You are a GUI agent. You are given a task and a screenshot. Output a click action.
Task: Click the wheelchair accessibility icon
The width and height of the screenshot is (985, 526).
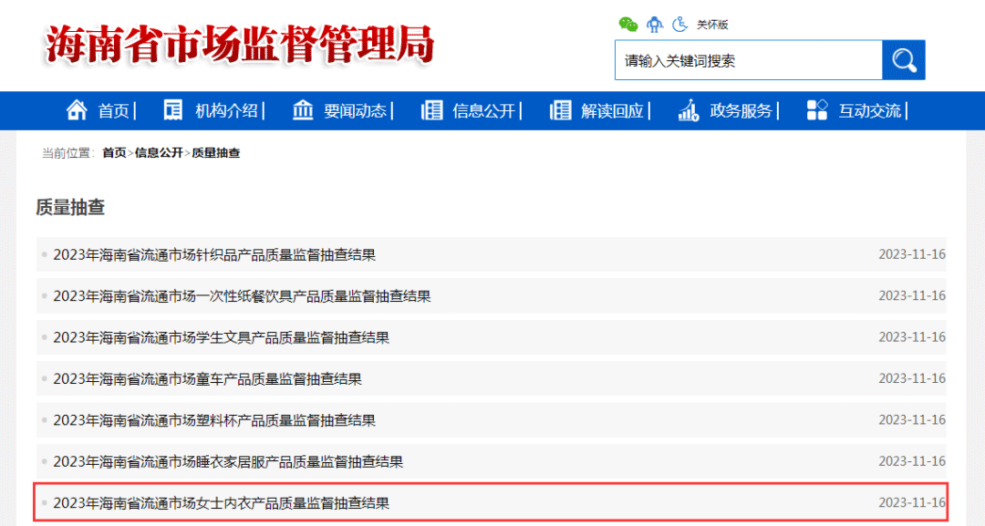pyautogui.click(x=680, y=25)
